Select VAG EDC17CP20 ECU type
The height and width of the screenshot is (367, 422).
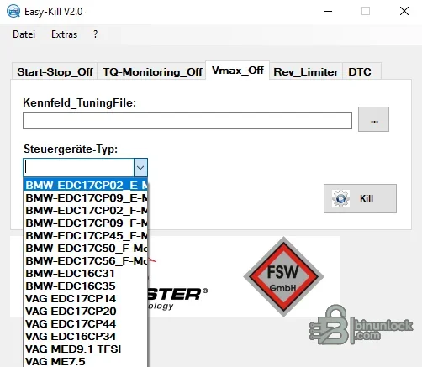click(x=86, y=312)
